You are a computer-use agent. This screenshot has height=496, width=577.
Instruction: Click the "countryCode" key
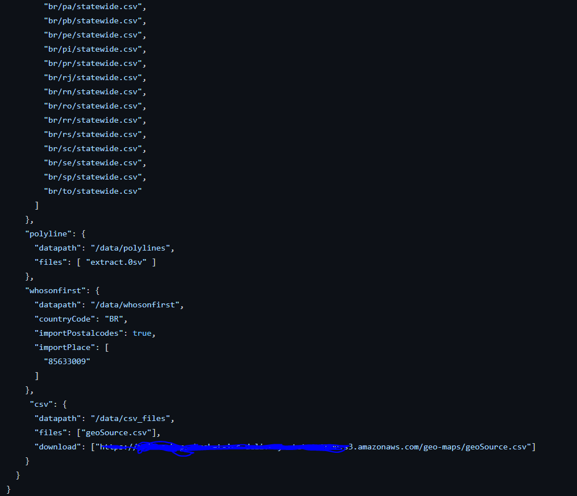click(65, 319)
